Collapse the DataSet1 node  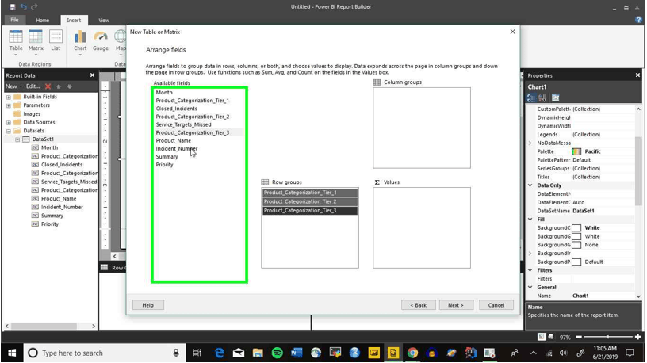17,139
